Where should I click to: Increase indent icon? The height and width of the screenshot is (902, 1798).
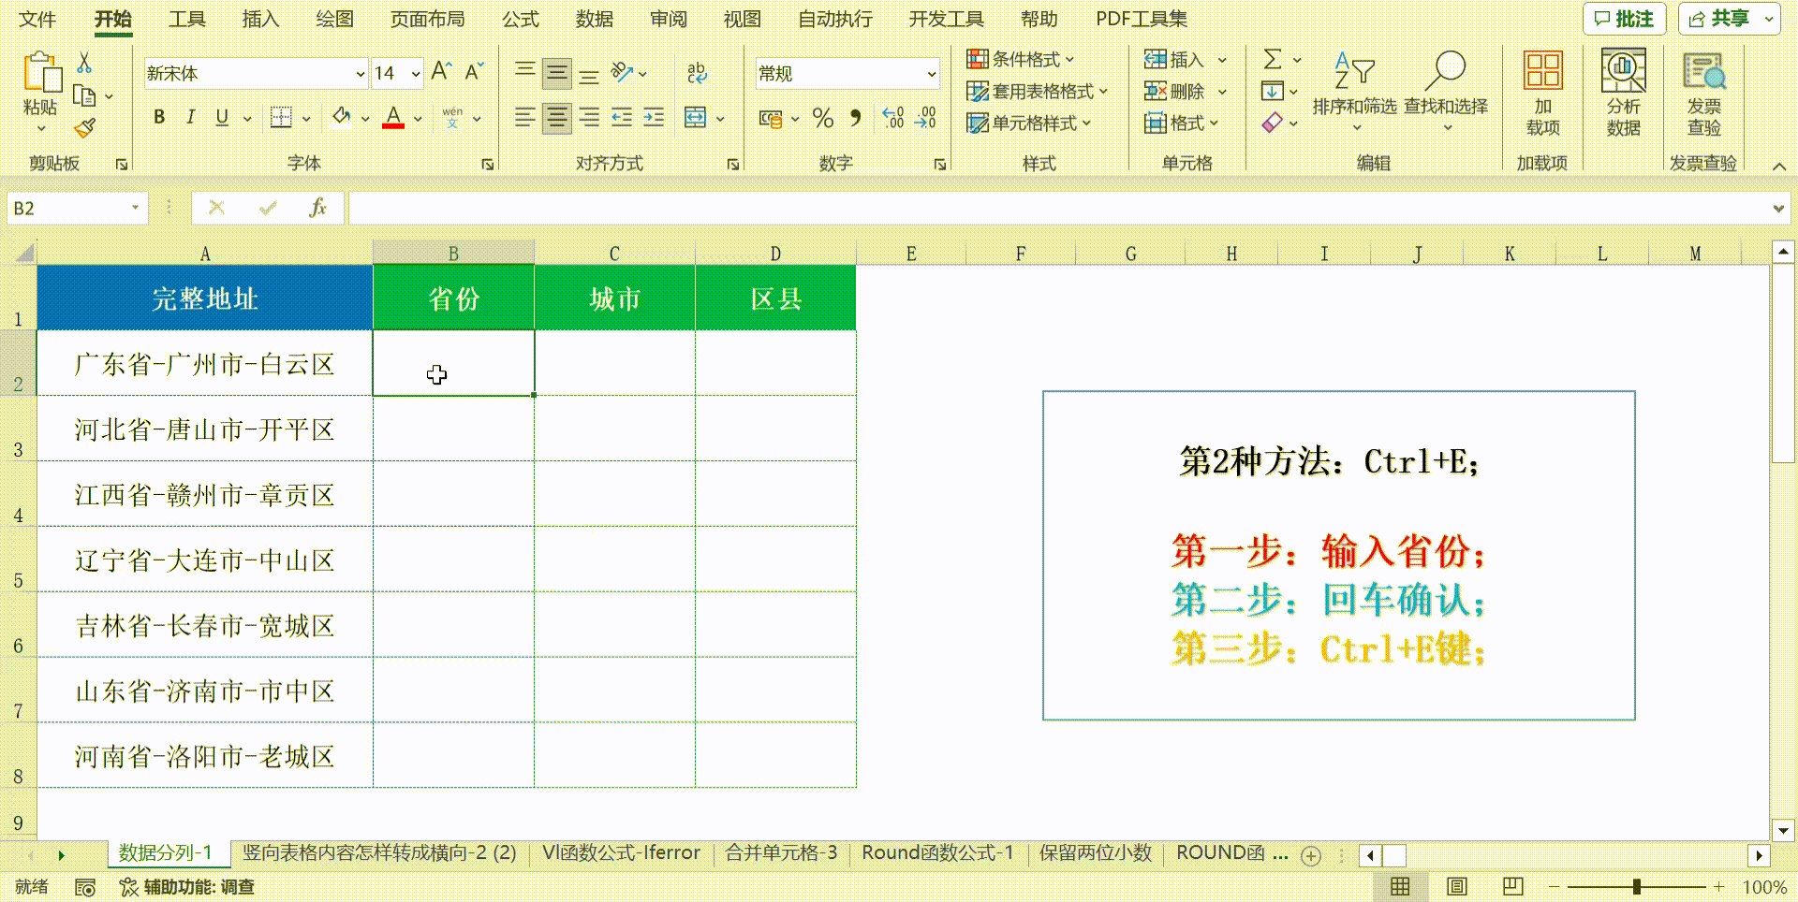654,117
